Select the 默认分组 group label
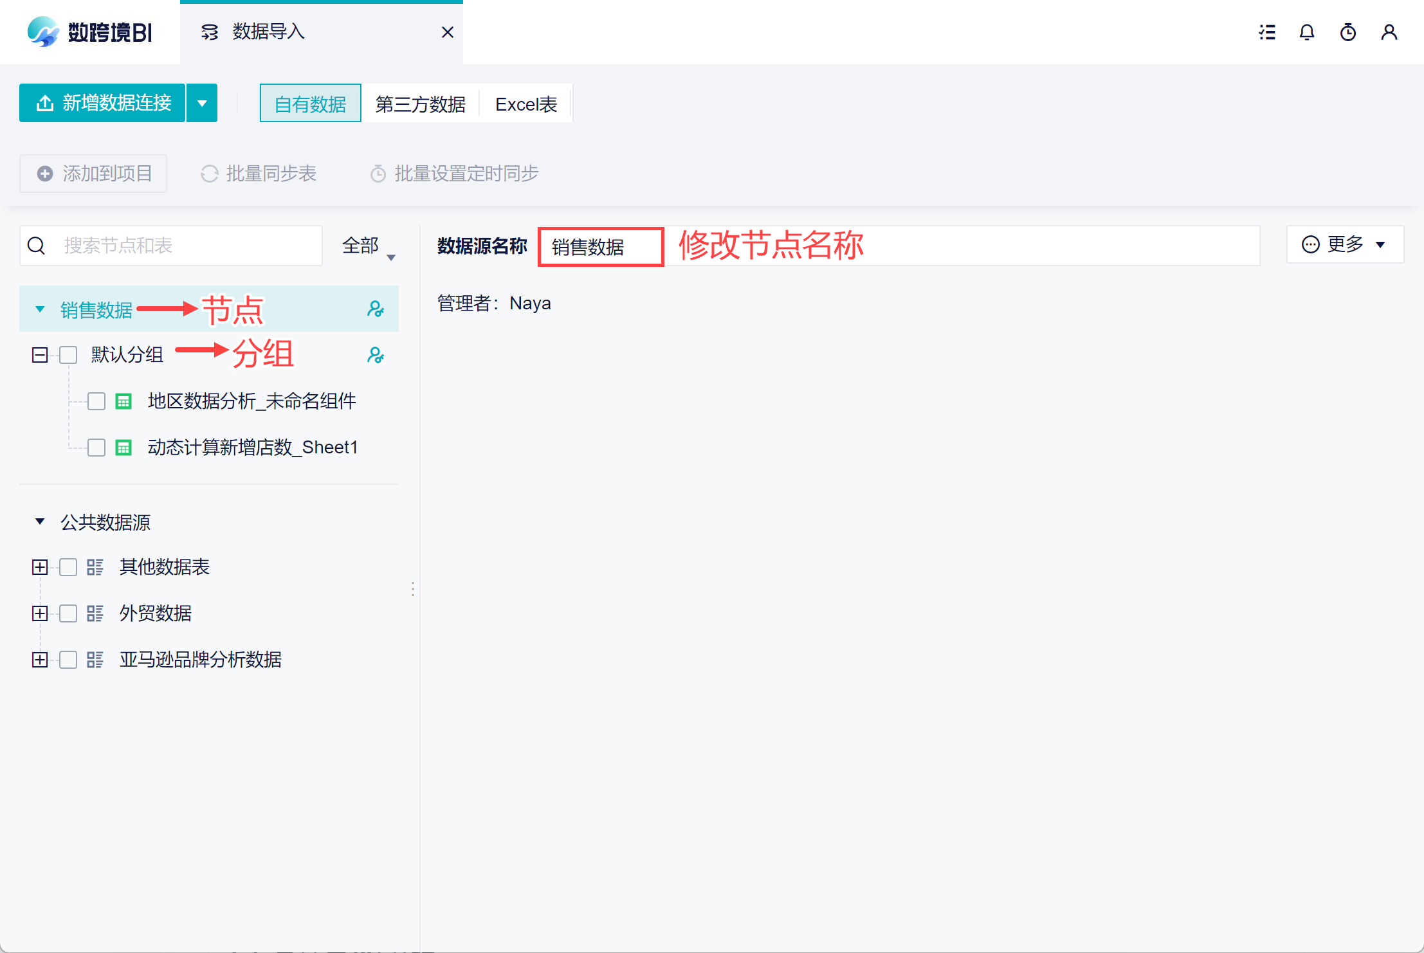1424x953 pixels. [127, 355]
